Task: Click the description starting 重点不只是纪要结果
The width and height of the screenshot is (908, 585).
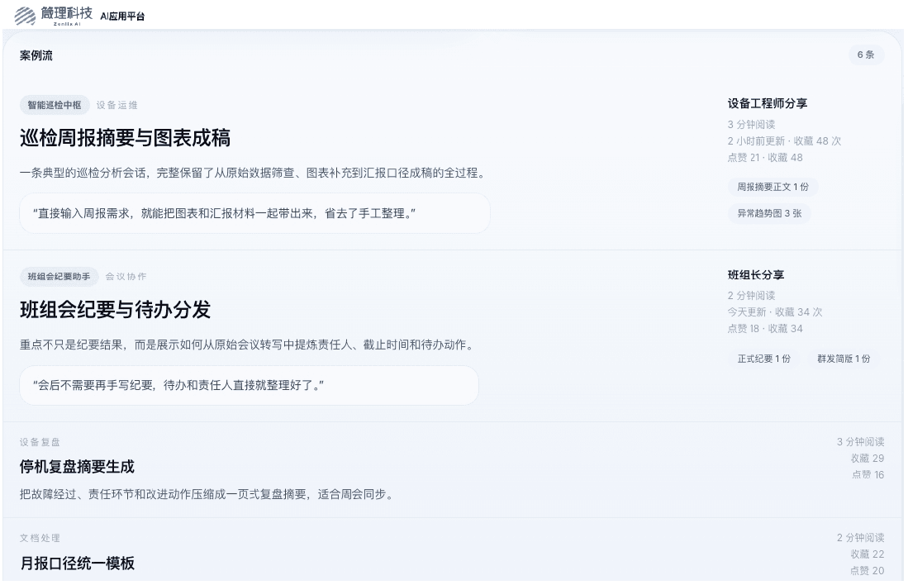Action: coord(247,345)
